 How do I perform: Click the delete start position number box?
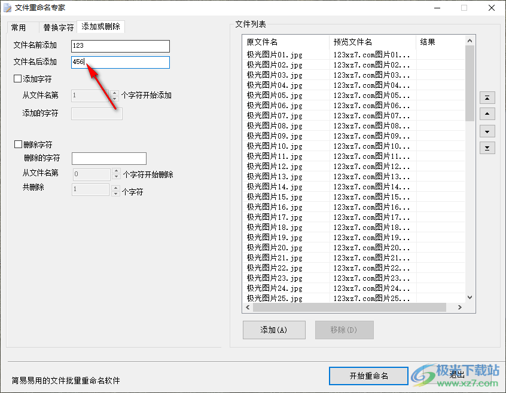click(x=92, y=174)
